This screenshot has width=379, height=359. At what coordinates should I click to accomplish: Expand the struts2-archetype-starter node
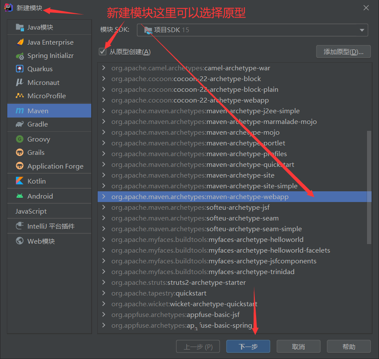coord(104,282)
